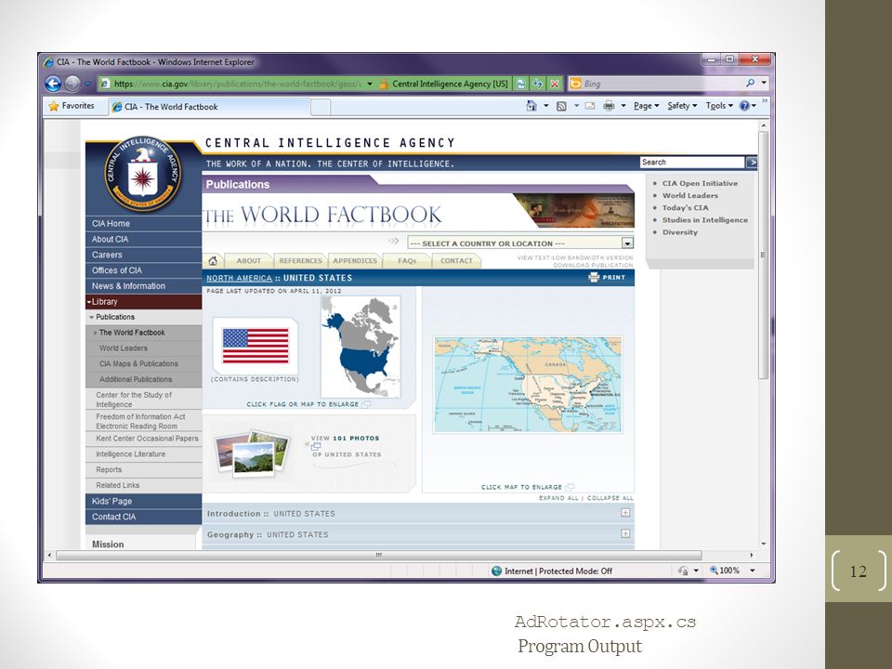The width and height of the screenshot is (892, 669).
Task: Open the CIA seal logo
Action: (x=143, y=174)
